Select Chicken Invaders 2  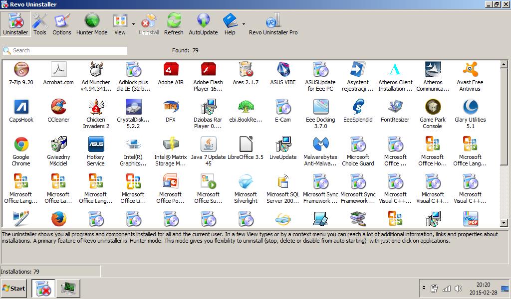point(96,115)
